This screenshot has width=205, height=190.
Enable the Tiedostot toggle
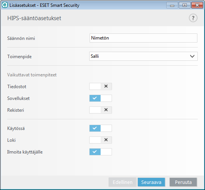click(101, 86)
